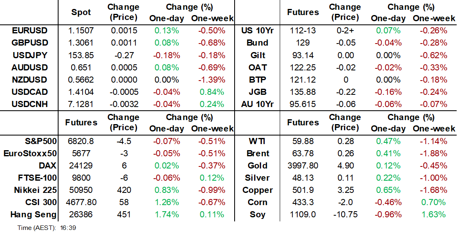Screen dimensions: 457x234
Task: Select the GBPUSD spot price 1.3061
Action: click(x=81, y=43)
